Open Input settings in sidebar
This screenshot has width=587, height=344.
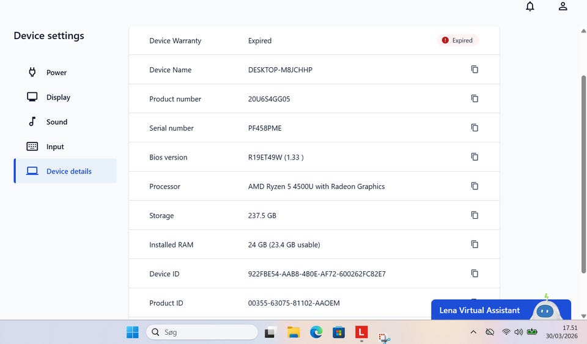(55, 147)
